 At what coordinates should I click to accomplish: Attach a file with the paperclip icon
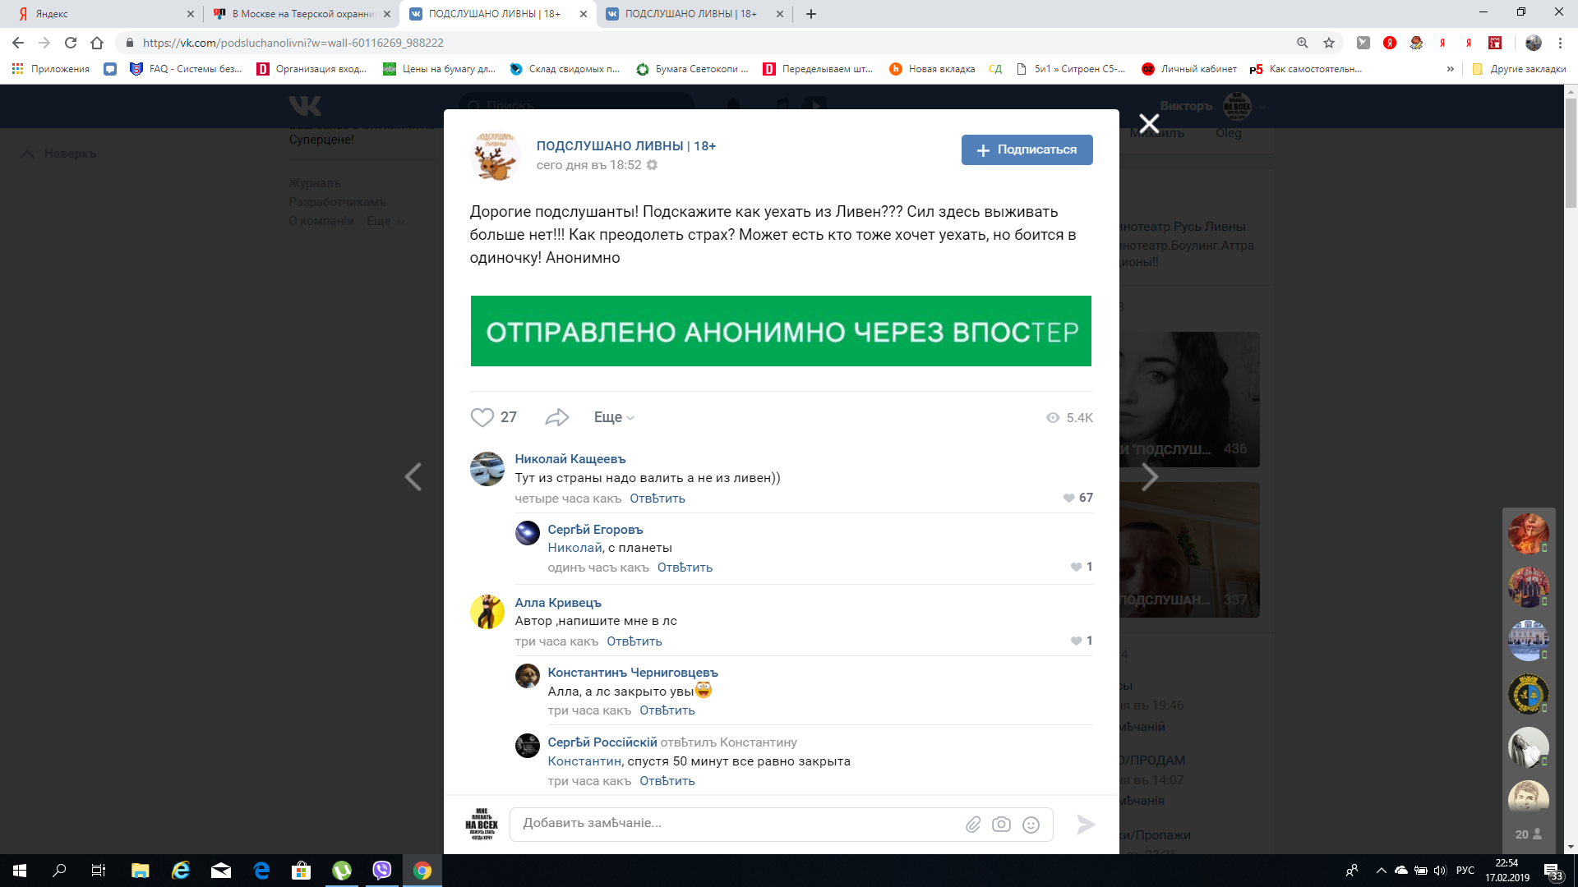tap(973, 825)
